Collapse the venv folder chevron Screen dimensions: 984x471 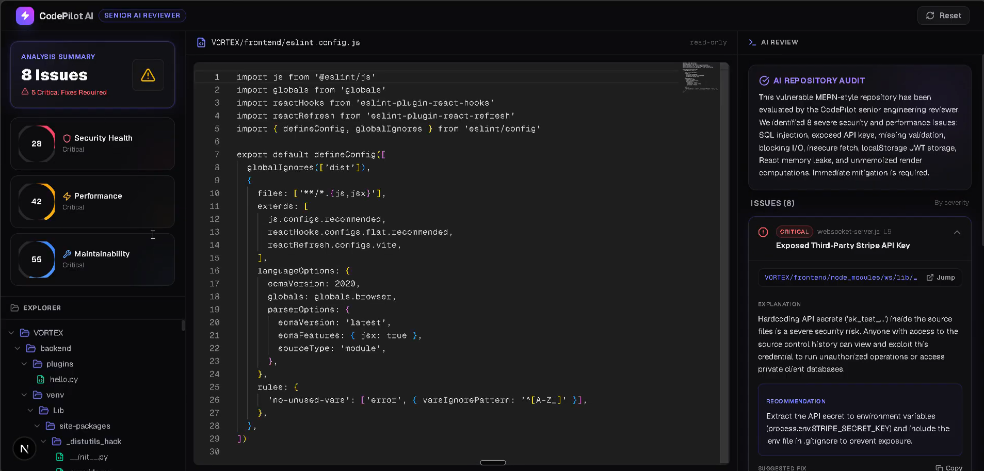pos(24,395)
